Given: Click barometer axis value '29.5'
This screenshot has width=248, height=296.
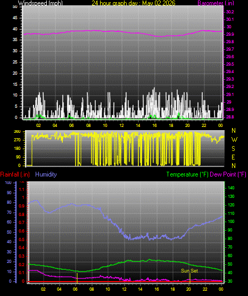Looking at the screenshot, I should tap(230, 64).
